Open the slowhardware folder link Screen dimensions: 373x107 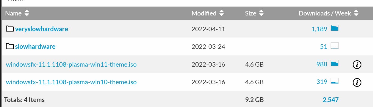point(35,47)
